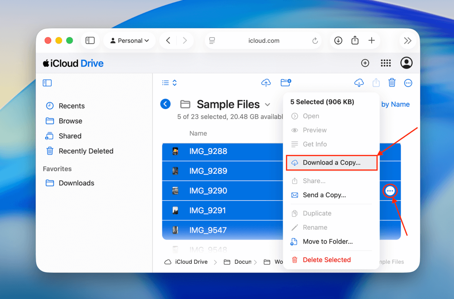Add a new item via the plus circle icon
This screenshot has width=454, height=299.
(x=365, y=63)
